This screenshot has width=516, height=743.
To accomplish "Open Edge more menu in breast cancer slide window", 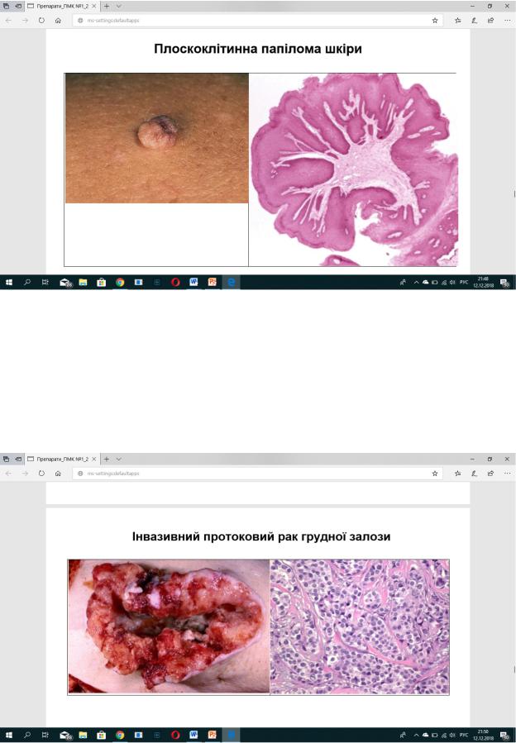I will pyautogui.click(x=507, y=474).
